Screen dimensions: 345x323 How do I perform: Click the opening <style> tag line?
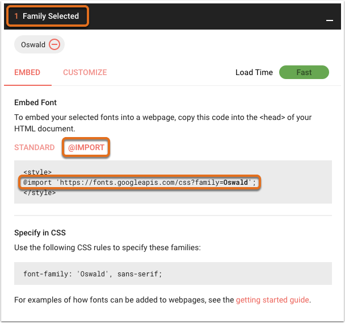[x=37, y=172]
